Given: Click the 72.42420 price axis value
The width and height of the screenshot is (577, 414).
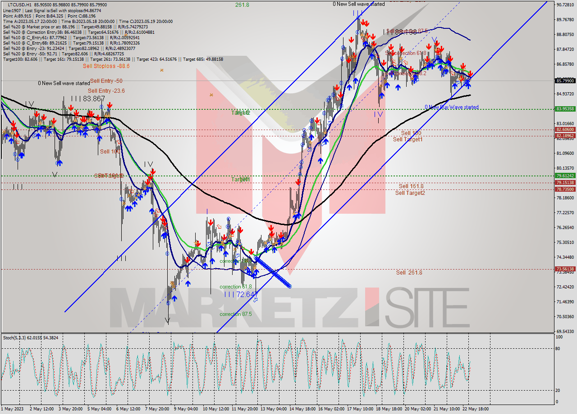Looking at the screenshot, I should pyautogui.click(x=565, y=287).
